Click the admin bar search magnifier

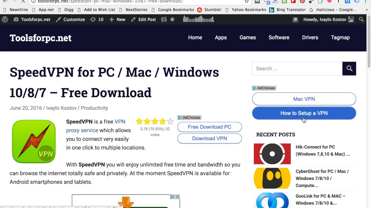361,19
